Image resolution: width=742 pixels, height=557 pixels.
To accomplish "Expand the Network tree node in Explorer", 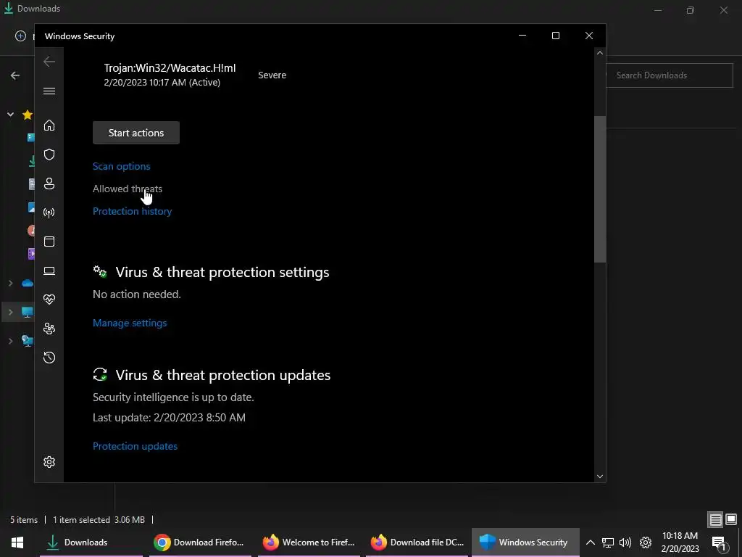I will 10,341.
